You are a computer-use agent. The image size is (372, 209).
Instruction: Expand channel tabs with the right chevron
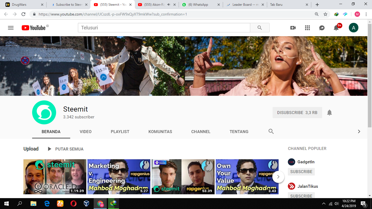tap(359, 131)
